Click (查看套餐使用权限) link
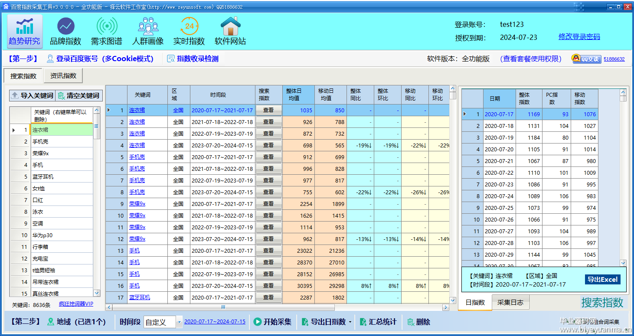This screenshot has width=634, height=336. click(531, 59)
